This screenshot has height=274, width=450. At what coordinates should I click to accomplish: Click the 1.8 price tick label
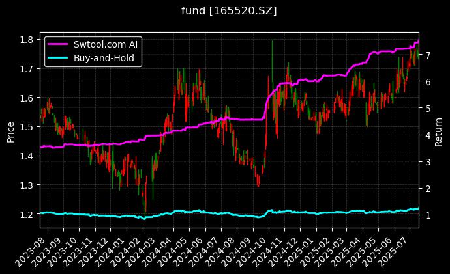tap(28, 40)
